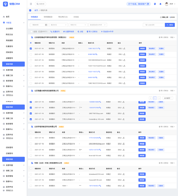Select 企业搜索 in the sidebar
The height and width of the screenshot is (196, 178).
click(9, 29)
